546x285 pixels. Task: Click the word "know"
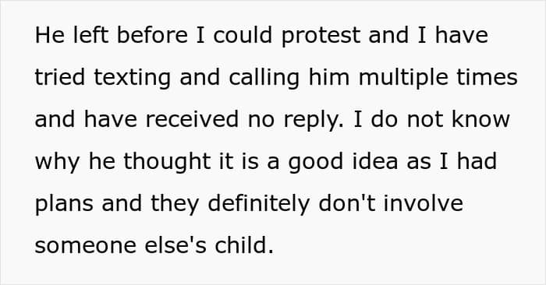pos(480,119)
